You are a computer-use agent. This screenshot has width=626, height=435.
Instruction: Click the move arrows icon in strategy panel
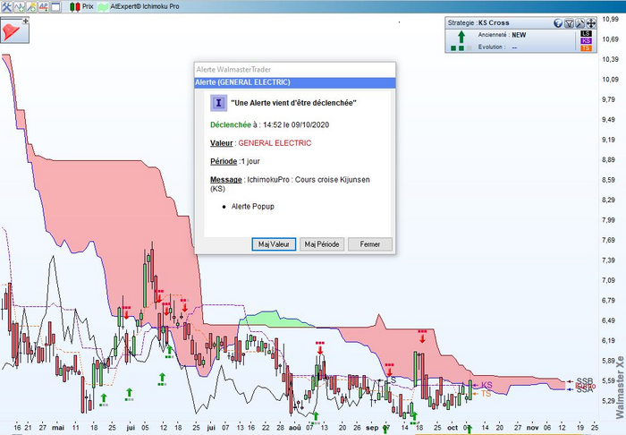[591, 23]
